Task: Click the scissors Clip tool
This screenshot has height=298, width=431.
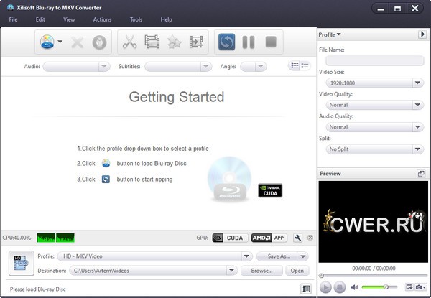Action: coord(129,42)
